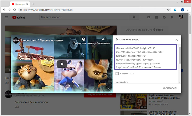Open the Telegram extension icon
This screenshot has width=192, height=116.
pos(175,10)
